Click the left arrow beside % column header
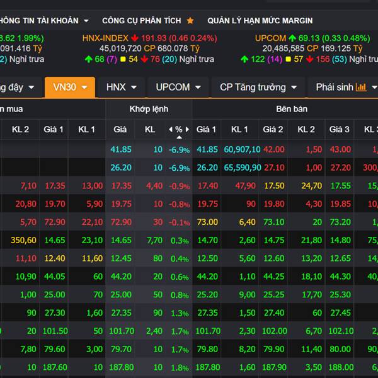 170,130
